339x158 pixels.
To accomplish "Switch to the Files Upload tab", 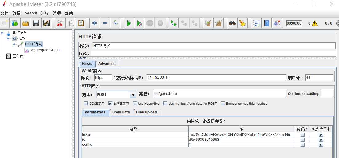I will point(146,112).
